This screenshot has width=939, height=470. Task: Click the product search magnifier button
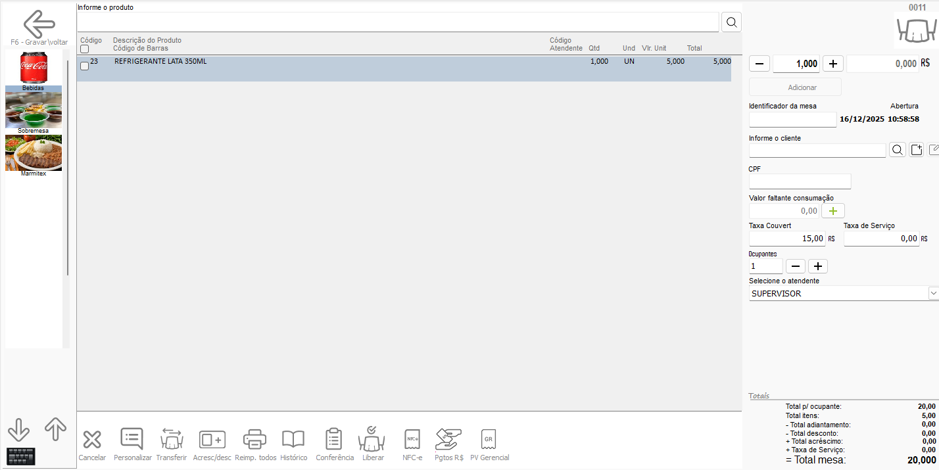731,22
